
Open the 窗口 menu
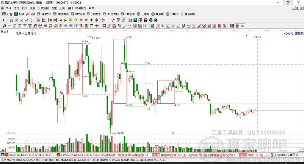coord(70,8)
